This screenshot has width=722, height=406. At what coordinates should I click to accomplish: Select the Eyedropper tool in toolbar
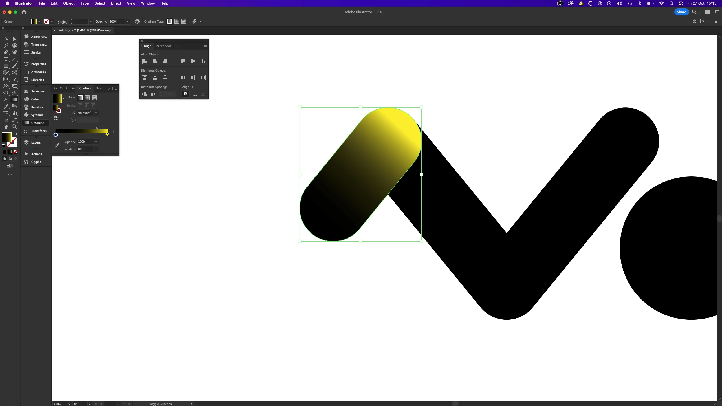tap(6, 106)
